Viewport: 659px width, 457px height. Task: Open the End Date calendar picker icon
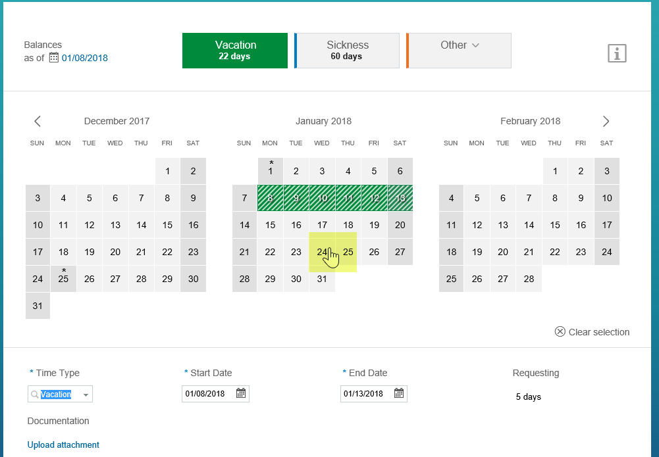coord(399,393)
